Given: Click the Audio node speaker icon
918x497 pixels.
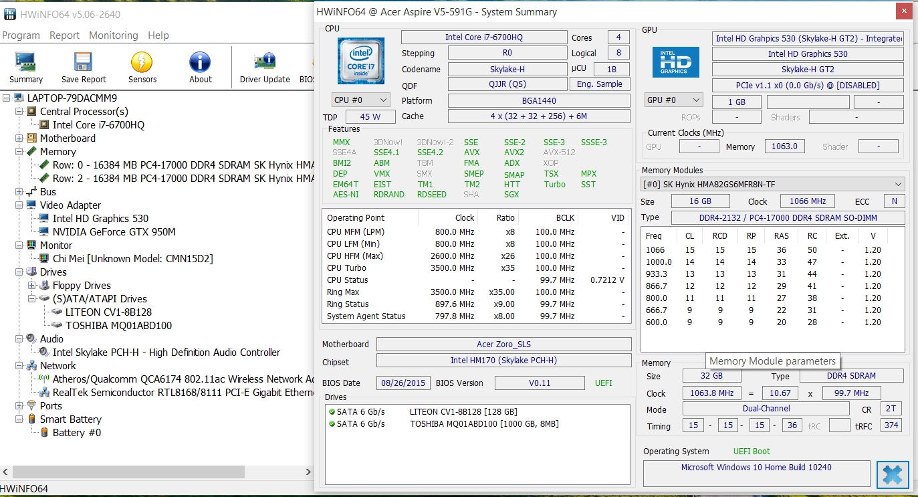Looking at the screenshot, I should (x=31, y=339).
